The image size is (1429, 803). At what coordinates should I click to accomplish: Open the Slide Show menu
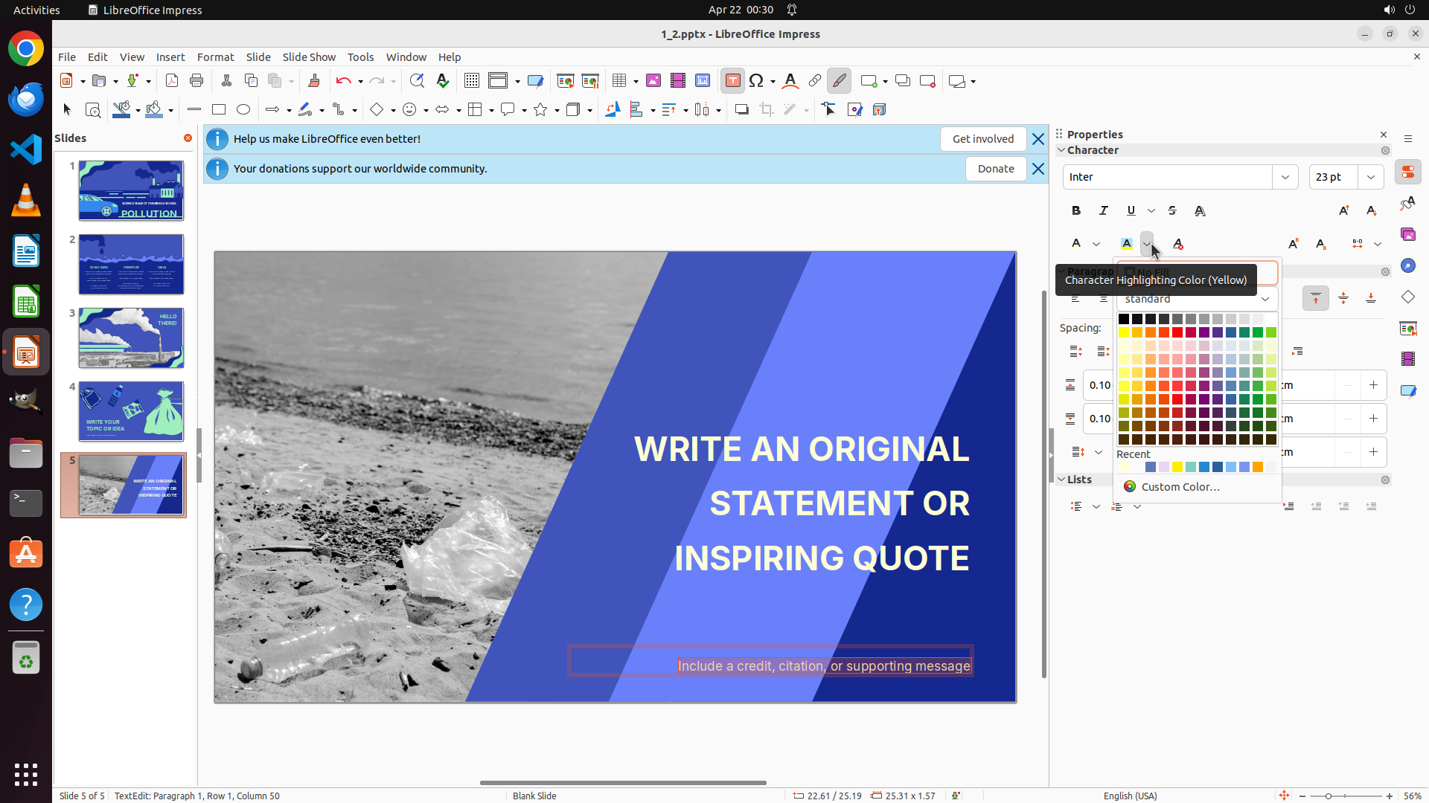pyautogui.click(x=309, y=57)
